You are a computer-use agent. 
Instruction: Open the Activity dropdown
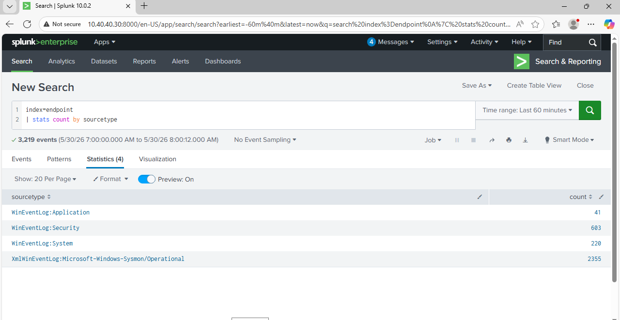coord(484,42)
